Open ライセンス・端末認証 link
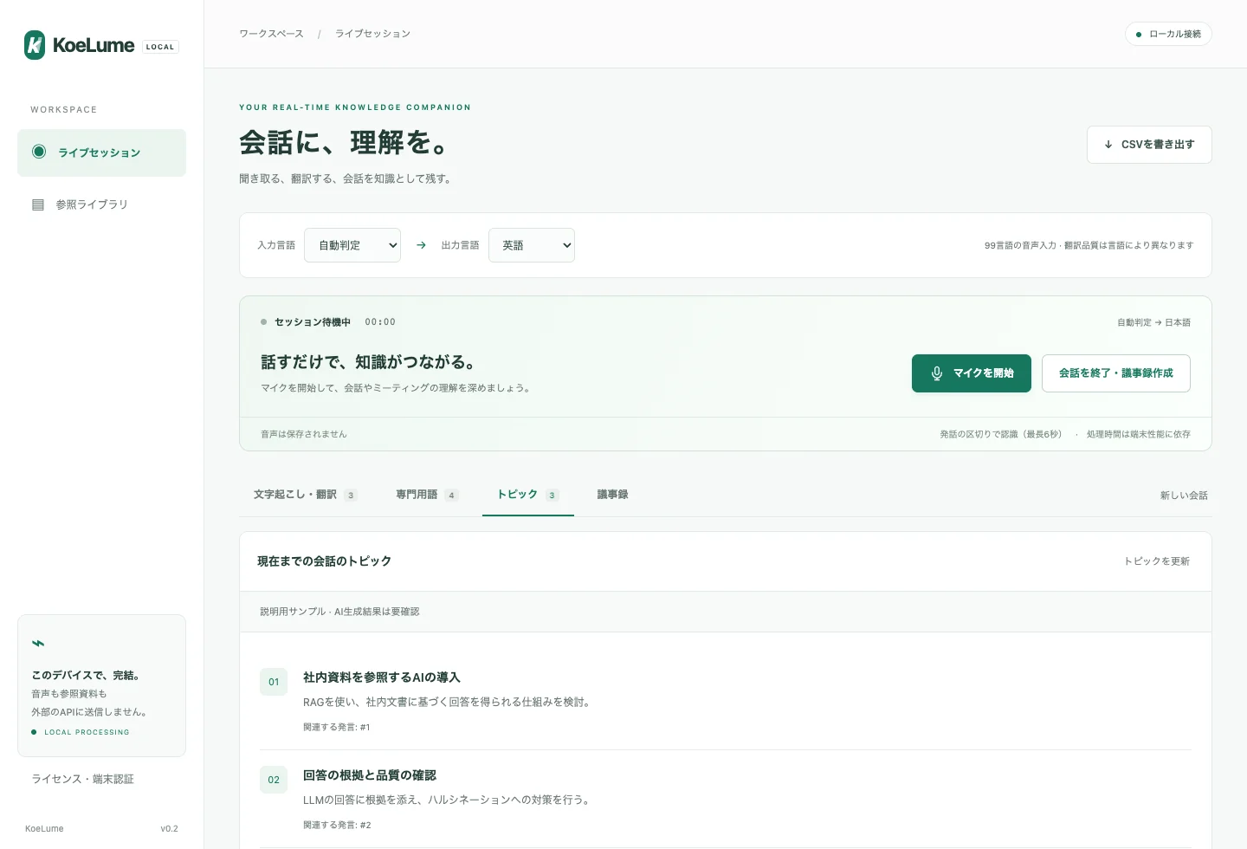1247x849 pixels. (x=83, y=779)
